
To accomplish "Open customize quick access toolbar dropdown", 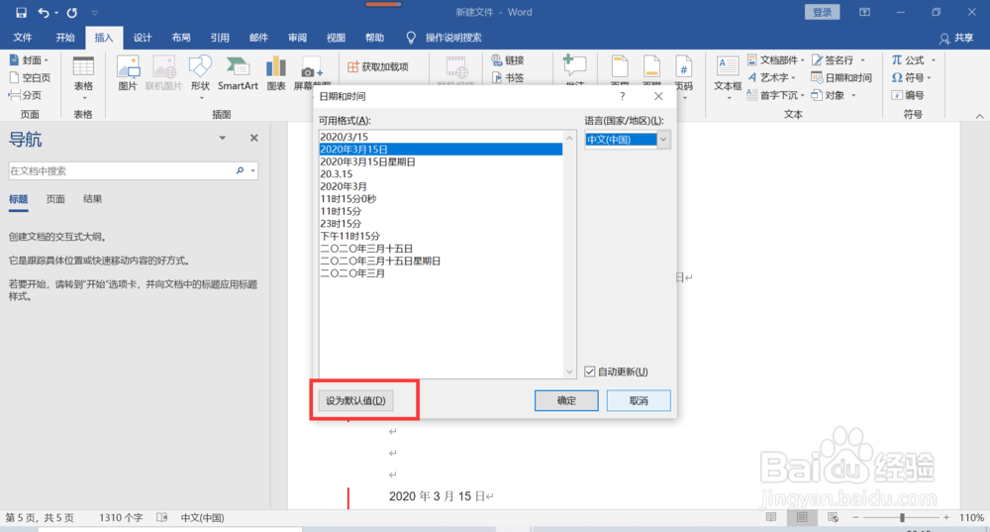I will tap(95, 13).
